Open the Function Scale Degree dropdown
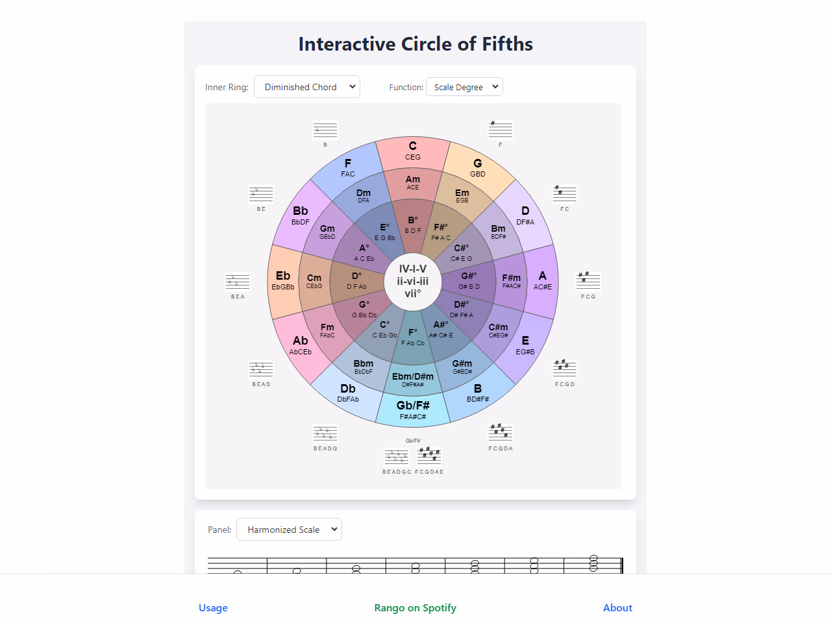This screenshot has width=831, height=623. pos(464,87)
